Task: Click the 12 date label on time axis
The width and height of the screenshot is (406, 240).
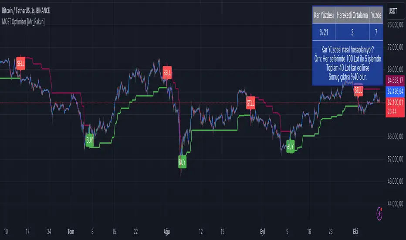Action: (x=201, y=232)
